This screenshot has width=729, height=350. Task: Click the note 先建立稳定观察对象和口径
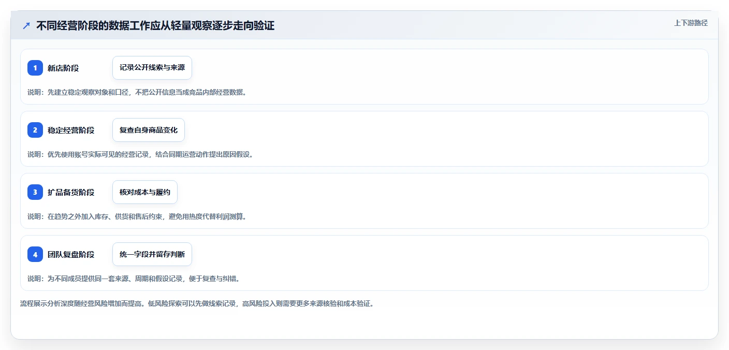tap(88, 92)
